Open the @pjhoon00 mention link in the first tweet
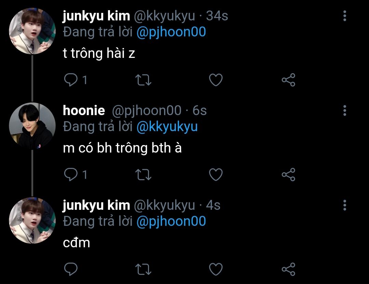 click(171, 32)
